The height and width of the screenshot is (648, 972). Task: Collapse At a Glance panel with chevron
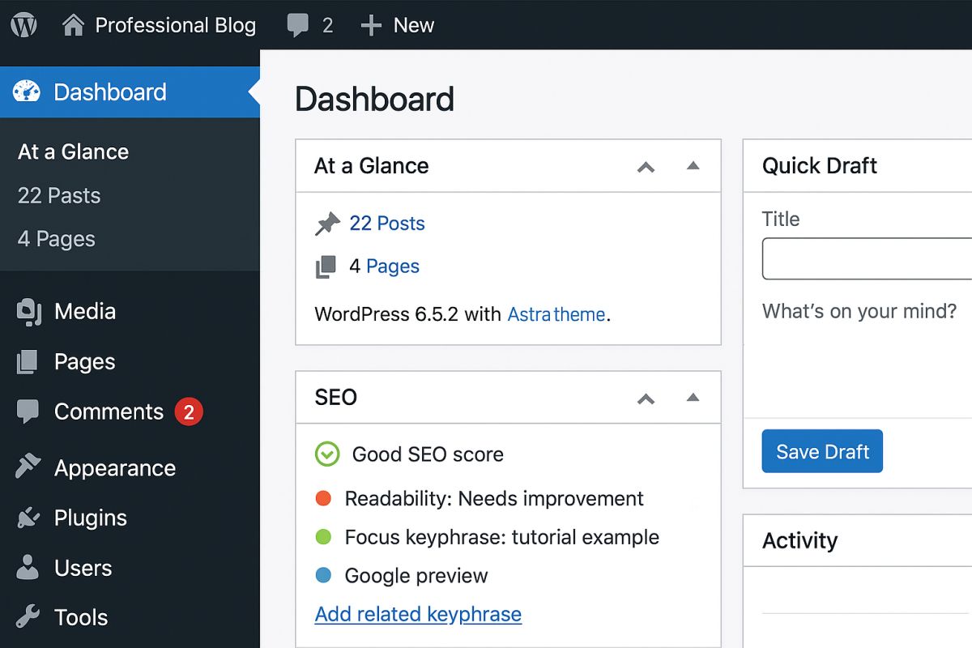[x=646, y=167]
